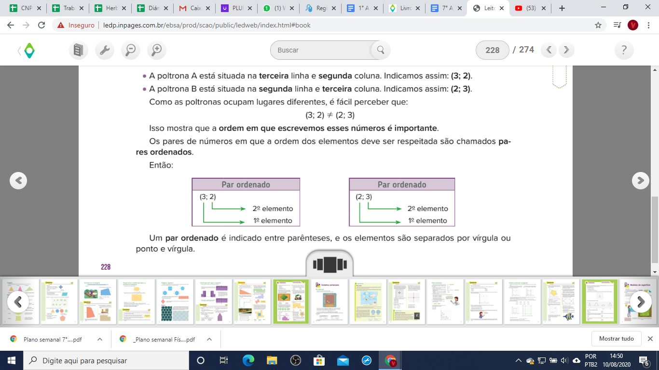Zoom in with the plus magnifier
Screen dimensions: 659x370
coord(156,50)
